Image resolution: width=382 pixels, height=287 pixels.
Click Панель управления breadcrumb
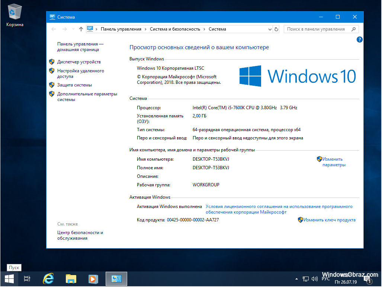(x=121, y=29)
